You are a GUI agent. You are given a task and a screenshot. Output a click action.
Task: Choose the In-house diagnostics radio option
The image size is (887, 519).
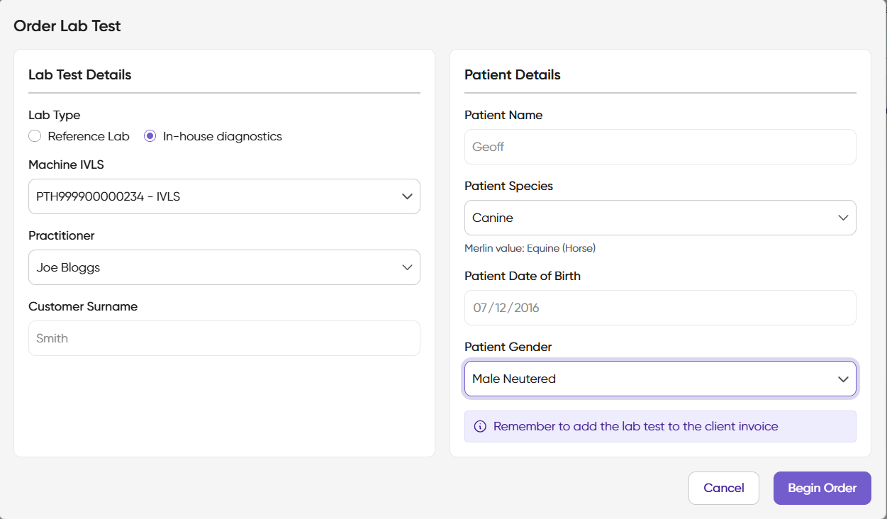[x=150, y=136]
